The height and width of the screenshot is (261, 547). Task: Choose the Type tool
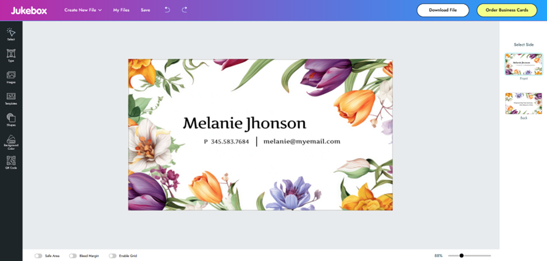tap(11, 56)
